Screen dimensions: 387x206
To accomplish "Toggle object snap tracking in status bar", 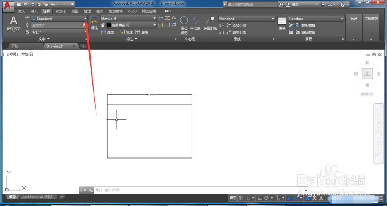I will [x=289, y=198].
